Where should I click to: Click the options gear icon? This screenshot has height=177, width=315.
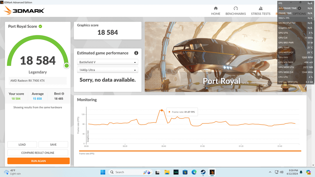[299, 8]
